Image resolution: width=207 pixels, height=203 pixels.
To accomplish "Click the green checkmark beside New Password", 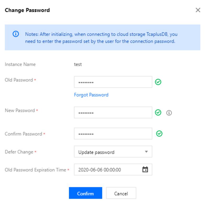I will (158, 113).
